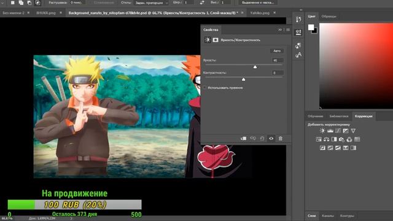Add a Hue/Saturation adjustment icon
Viewport: 393px width, 221px height.
pyautogui.click(x=319, y=139)
